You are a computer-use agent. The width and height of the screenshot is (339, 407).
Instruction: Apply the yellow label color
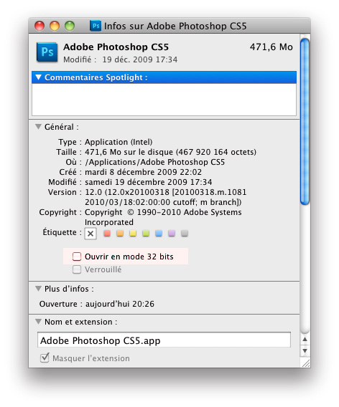click(x=133, y=234)
